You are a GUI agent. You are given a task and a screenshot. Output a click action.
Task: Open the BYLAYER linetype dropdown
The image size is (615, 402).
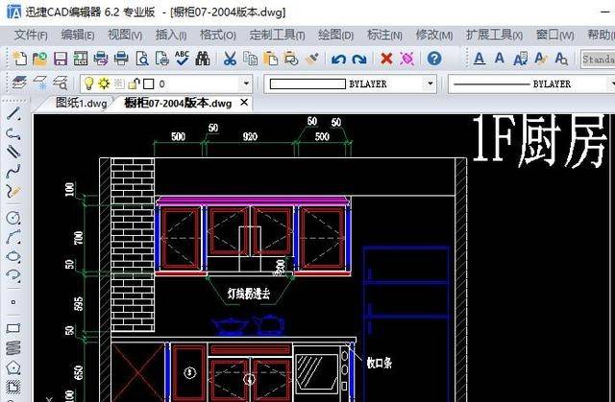pos(612,83)
